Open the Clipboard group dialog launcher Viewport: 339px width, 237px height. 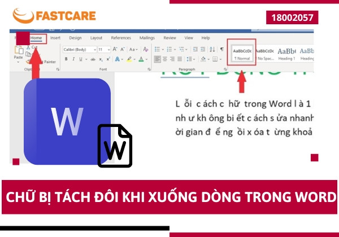click(58, 69)
